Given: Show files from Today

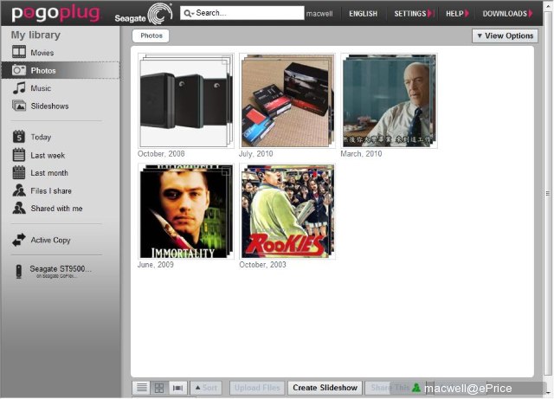Looking at the screenshot, I should [41, 137].
